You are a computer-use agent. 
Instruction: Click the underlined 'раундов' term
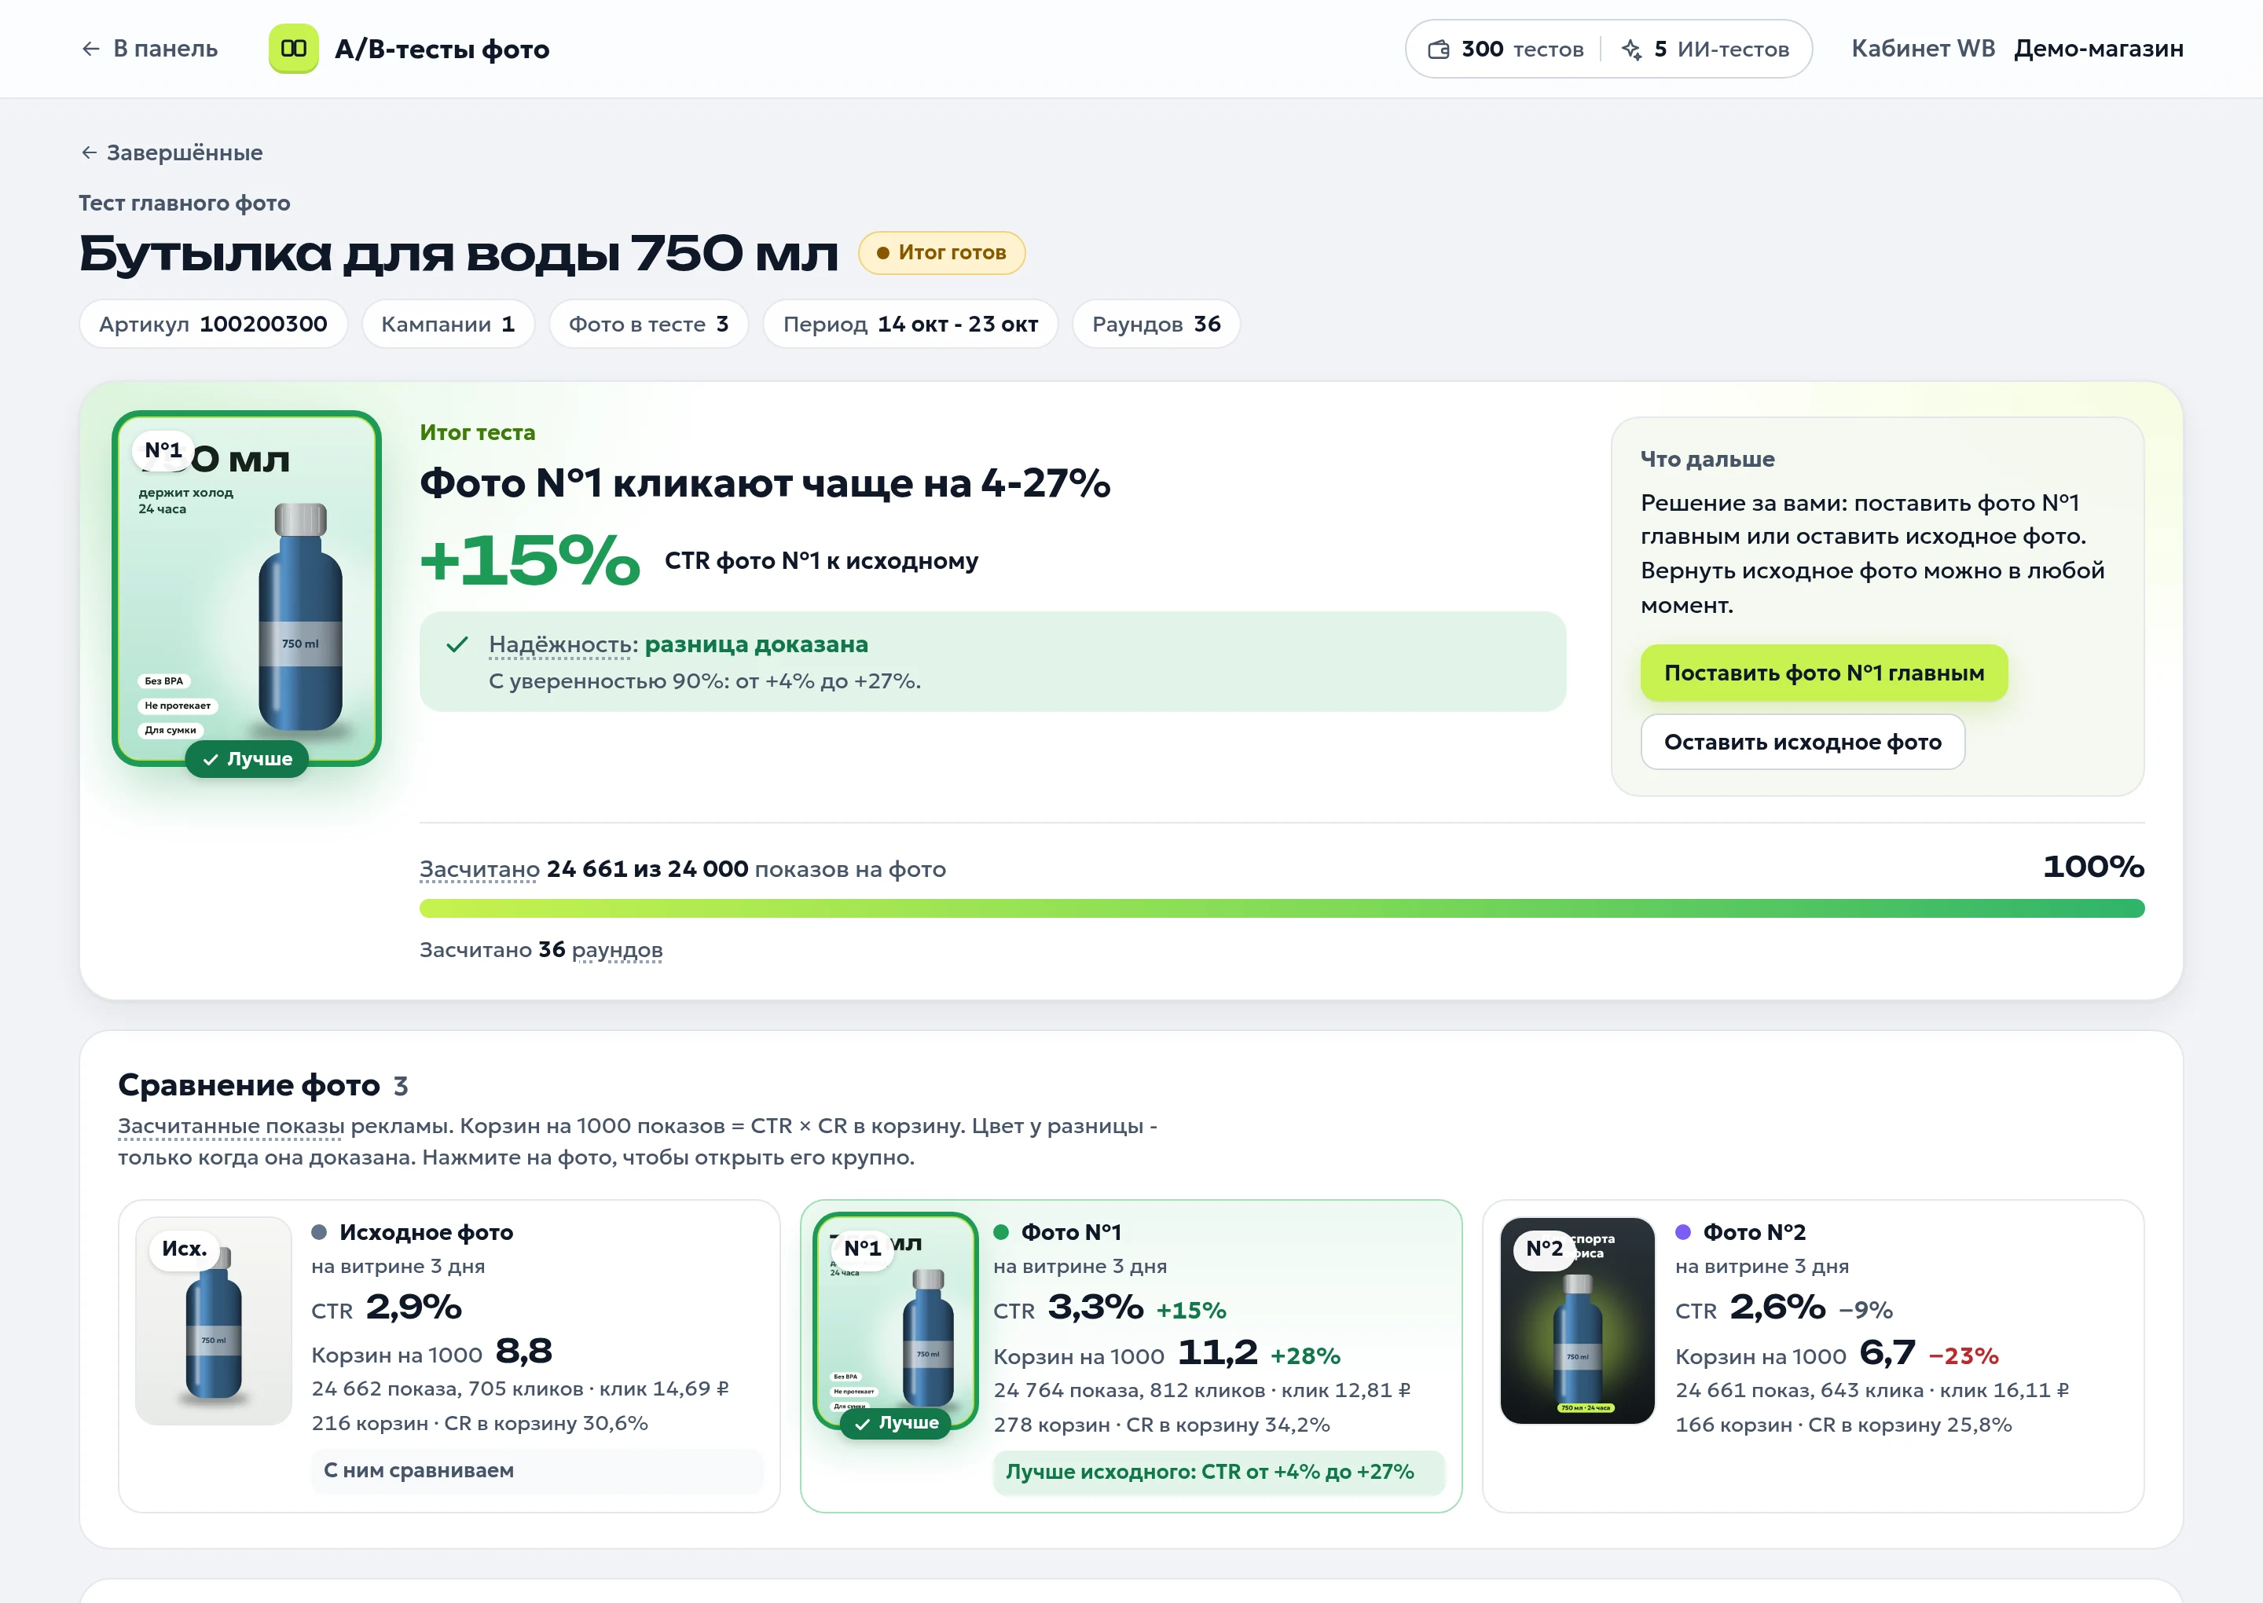617,949
